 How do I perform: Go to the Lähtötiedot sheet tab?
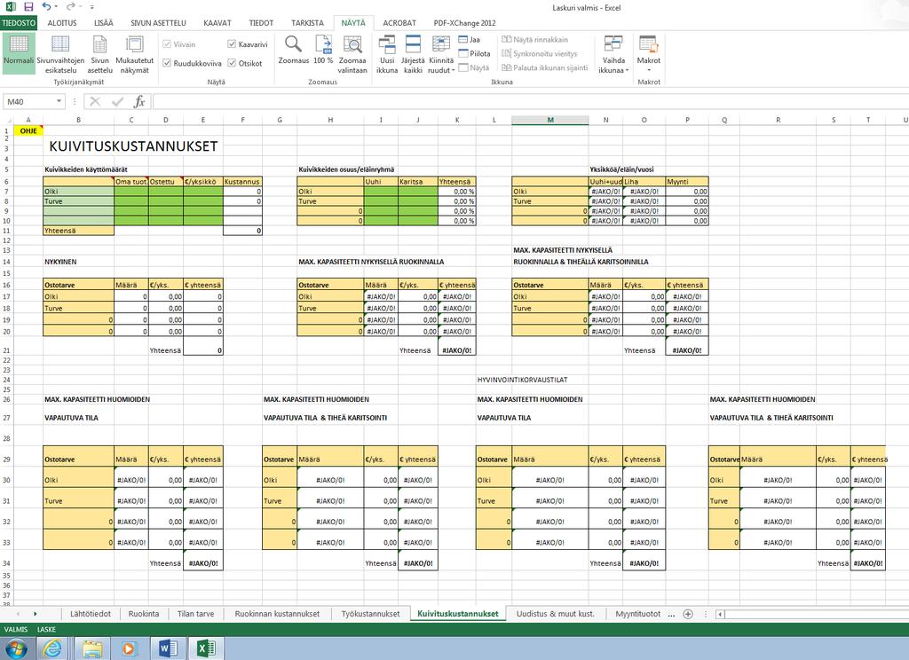click(91, 614)
